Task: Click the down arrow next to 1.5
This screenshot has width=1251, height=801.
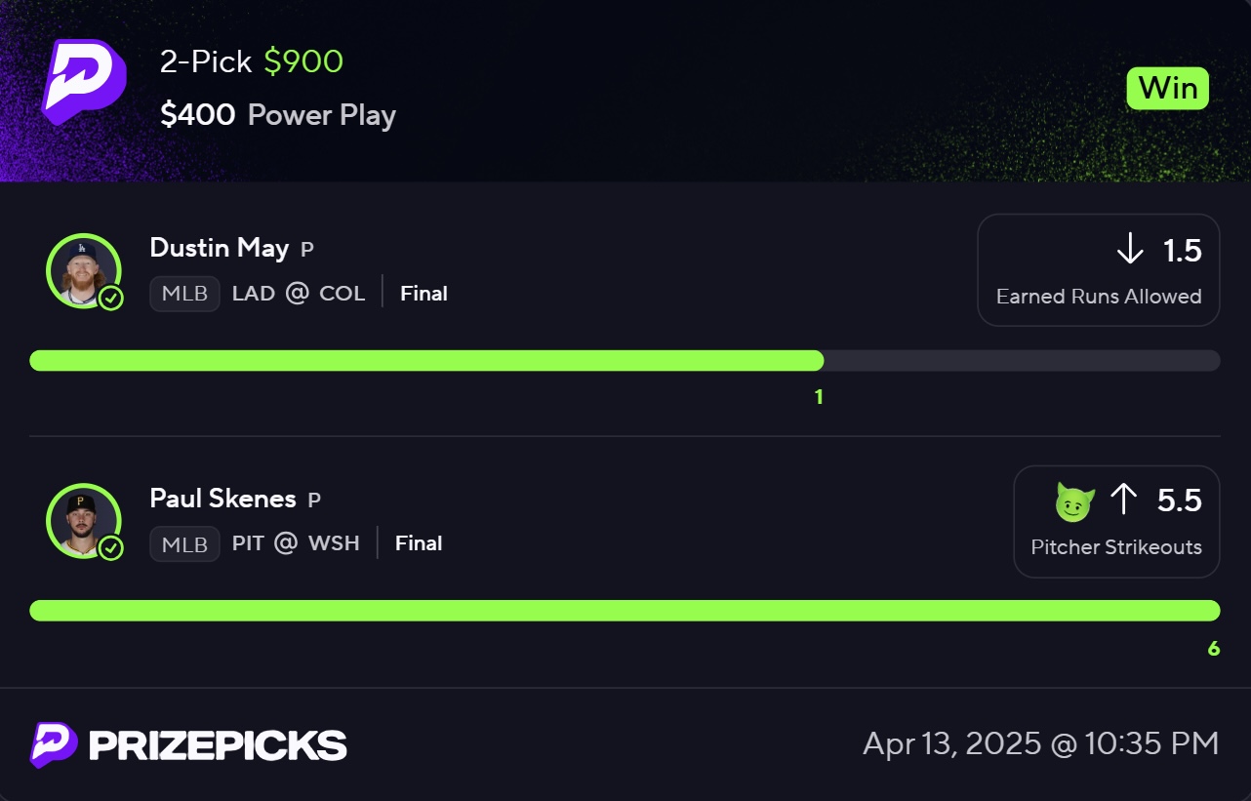Action: [1130, 250]
